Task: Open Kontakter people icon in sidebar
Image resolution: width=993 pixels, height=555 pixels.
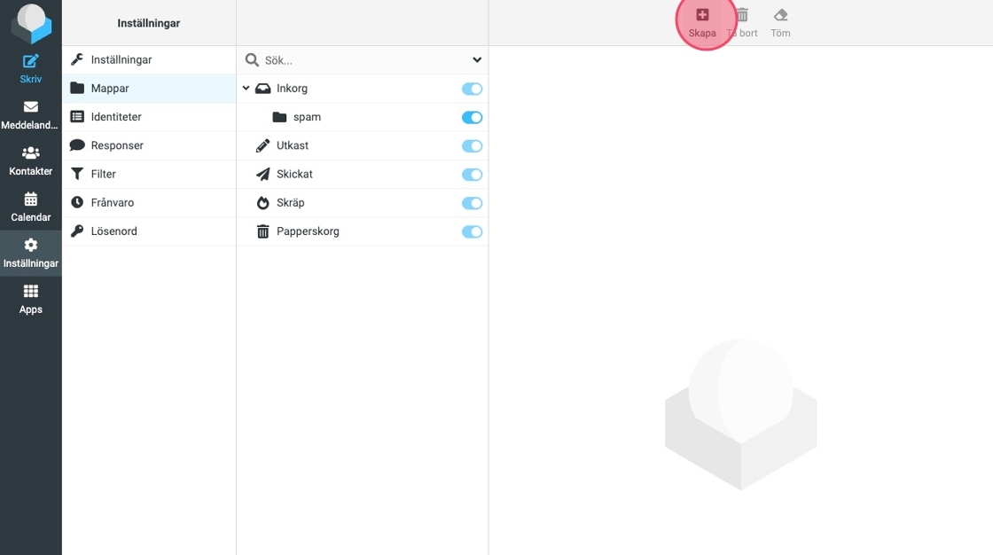Action: coord(31,153)
